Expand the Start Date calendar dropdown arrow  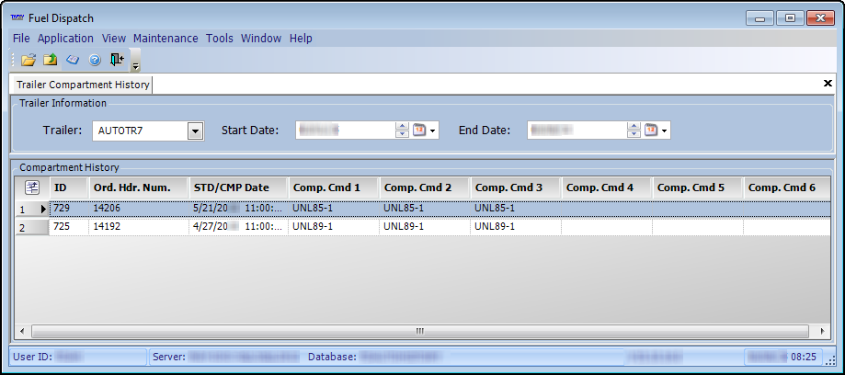[432, 131]
